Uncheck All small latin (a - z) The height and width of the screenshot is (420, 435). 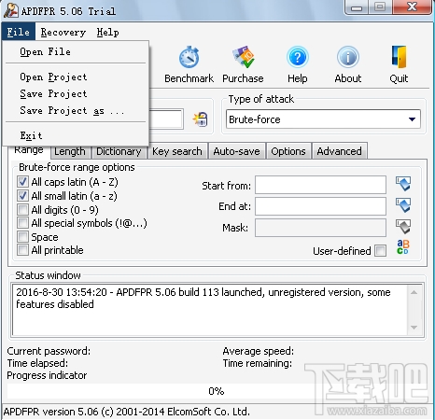[22, 196]
